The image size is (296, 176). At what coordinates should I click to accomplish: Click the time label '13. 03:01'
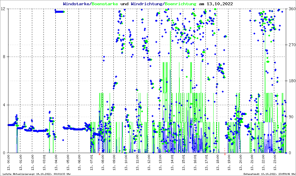pyautogui.click(x=44, y=162)
